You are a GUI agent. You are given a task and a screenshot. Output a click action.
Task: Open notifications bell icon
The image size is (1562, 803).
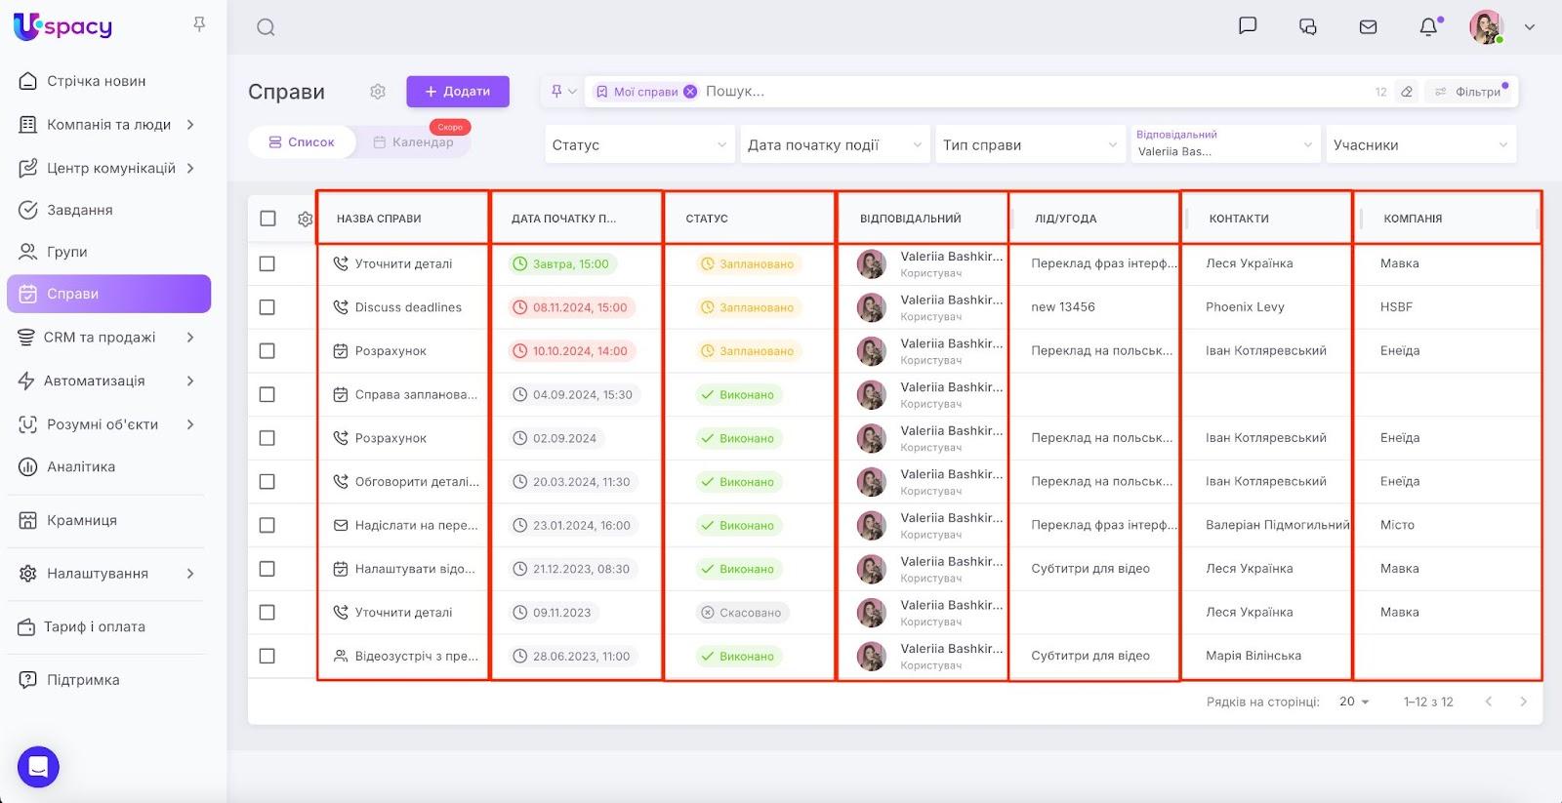[1429, 27]
